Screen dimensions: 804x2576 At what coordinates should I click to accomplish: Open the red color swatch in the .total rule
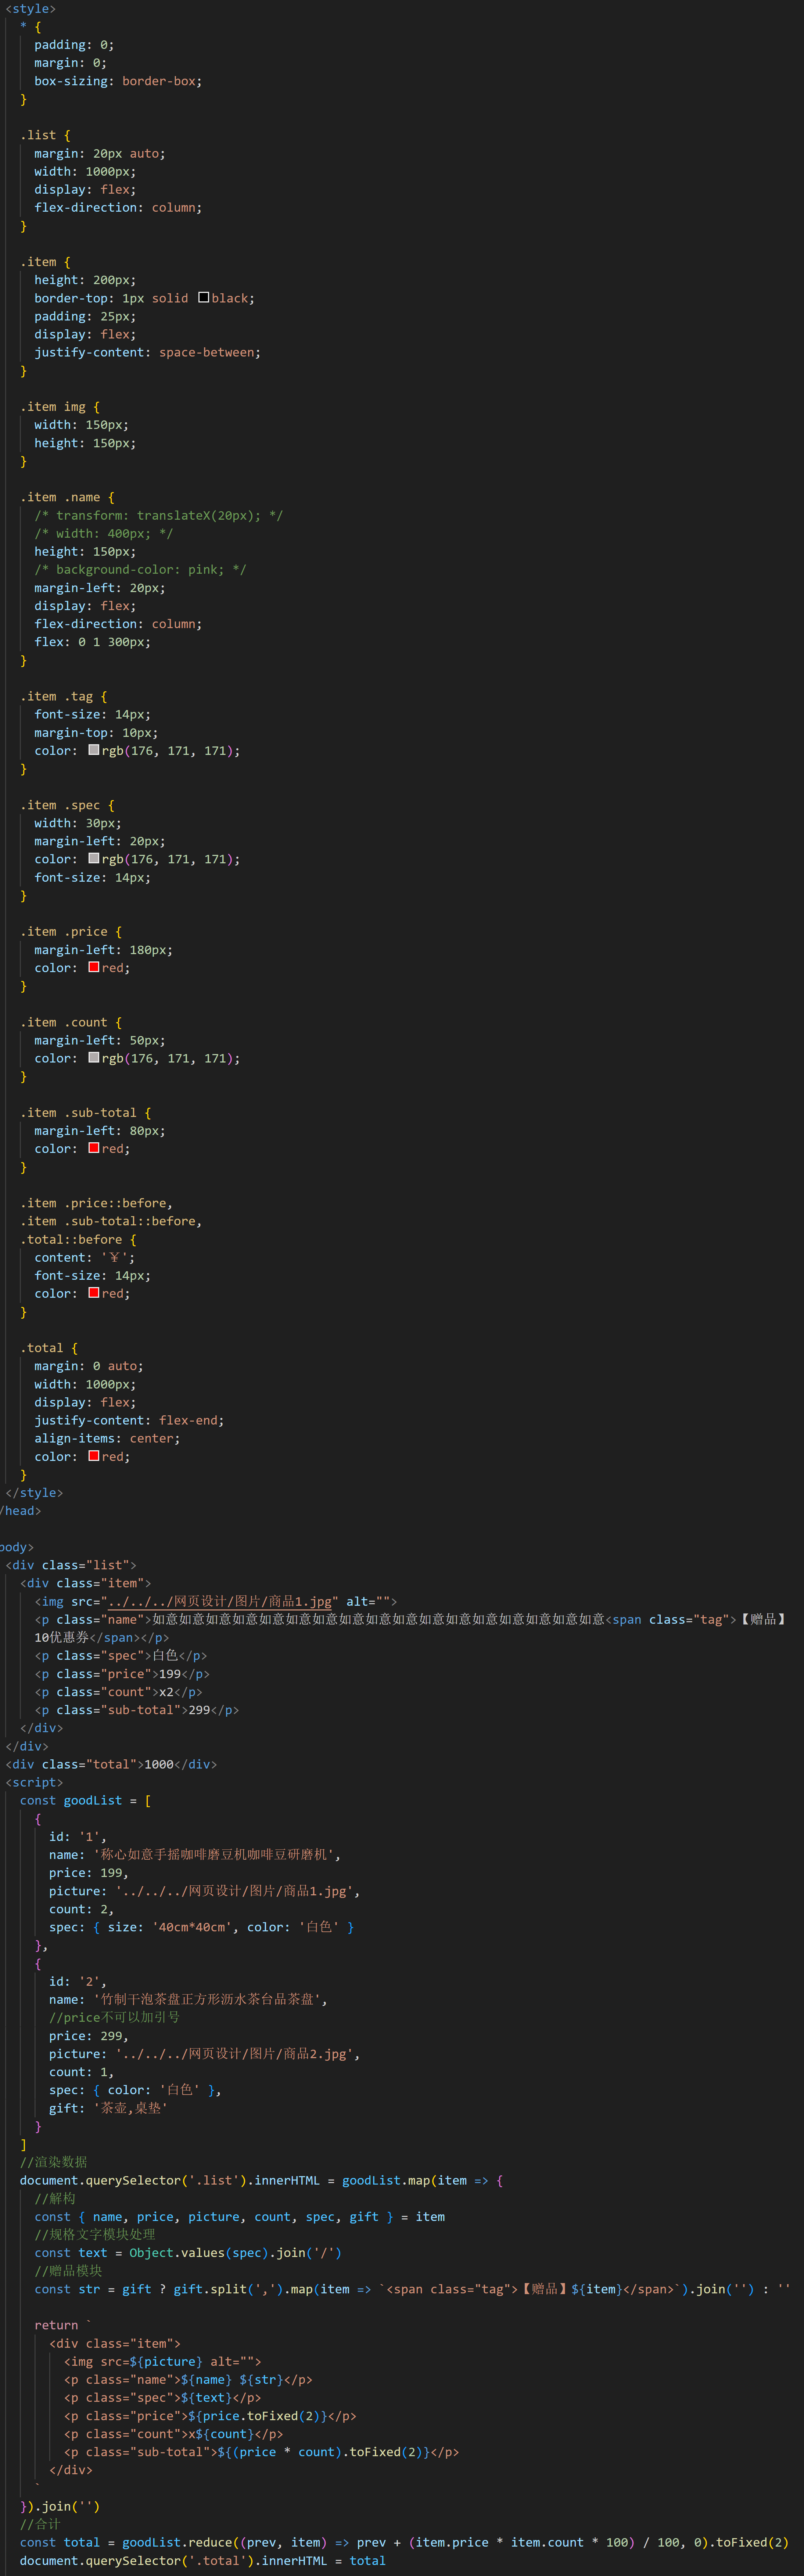[94, 1457]
